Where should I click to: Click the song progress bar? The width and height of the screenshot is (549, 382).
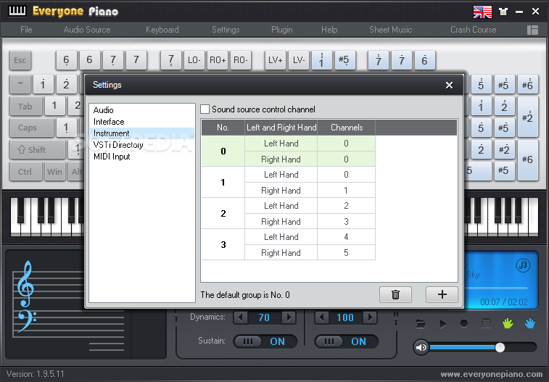(x=497, y=288)
